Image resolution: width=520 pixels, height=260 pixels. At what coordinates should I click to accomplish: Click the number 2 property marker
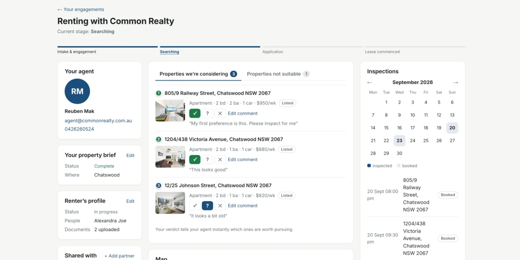coord(159,139)
